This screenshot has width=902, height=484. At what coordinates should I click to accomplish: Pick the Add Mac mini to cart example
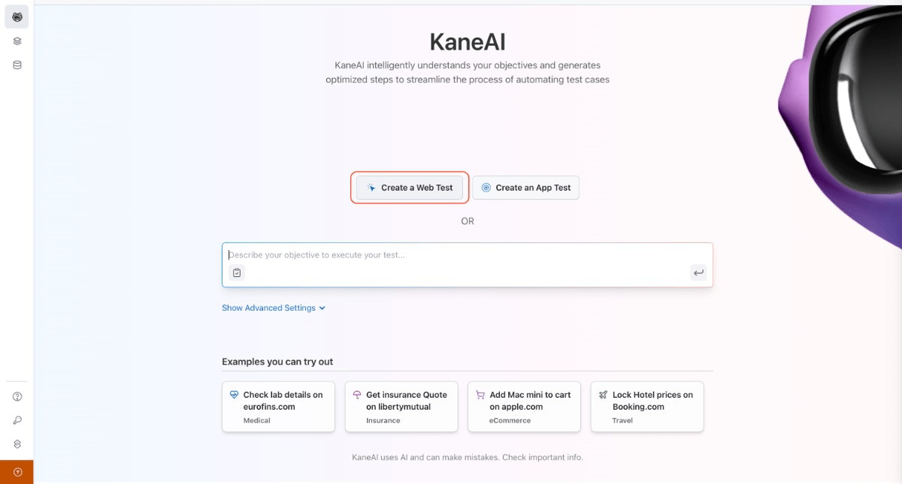click(524, 407)
